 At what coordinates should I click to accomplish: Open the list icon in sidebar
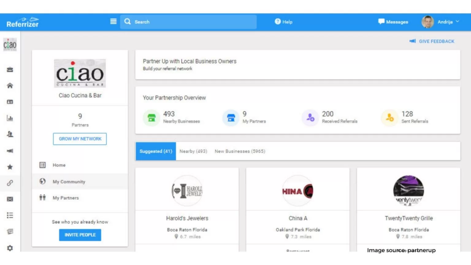click(10, 215)
